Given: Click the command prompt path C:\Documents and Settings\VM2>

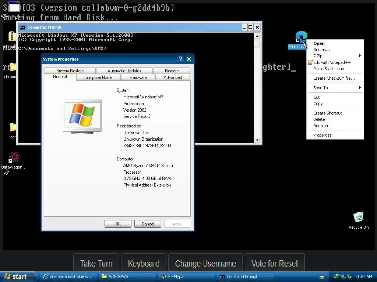Looking at the screenshot, I should coord(62,48).
